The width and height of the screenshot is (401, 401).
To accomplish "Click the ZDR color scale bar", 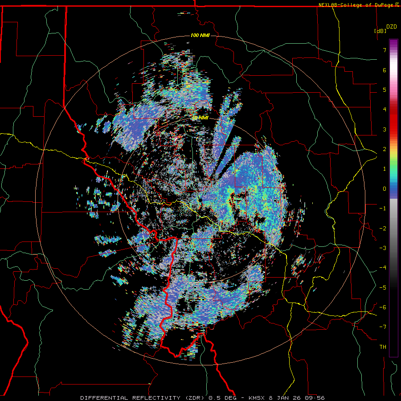I will (x=393, y=198).
